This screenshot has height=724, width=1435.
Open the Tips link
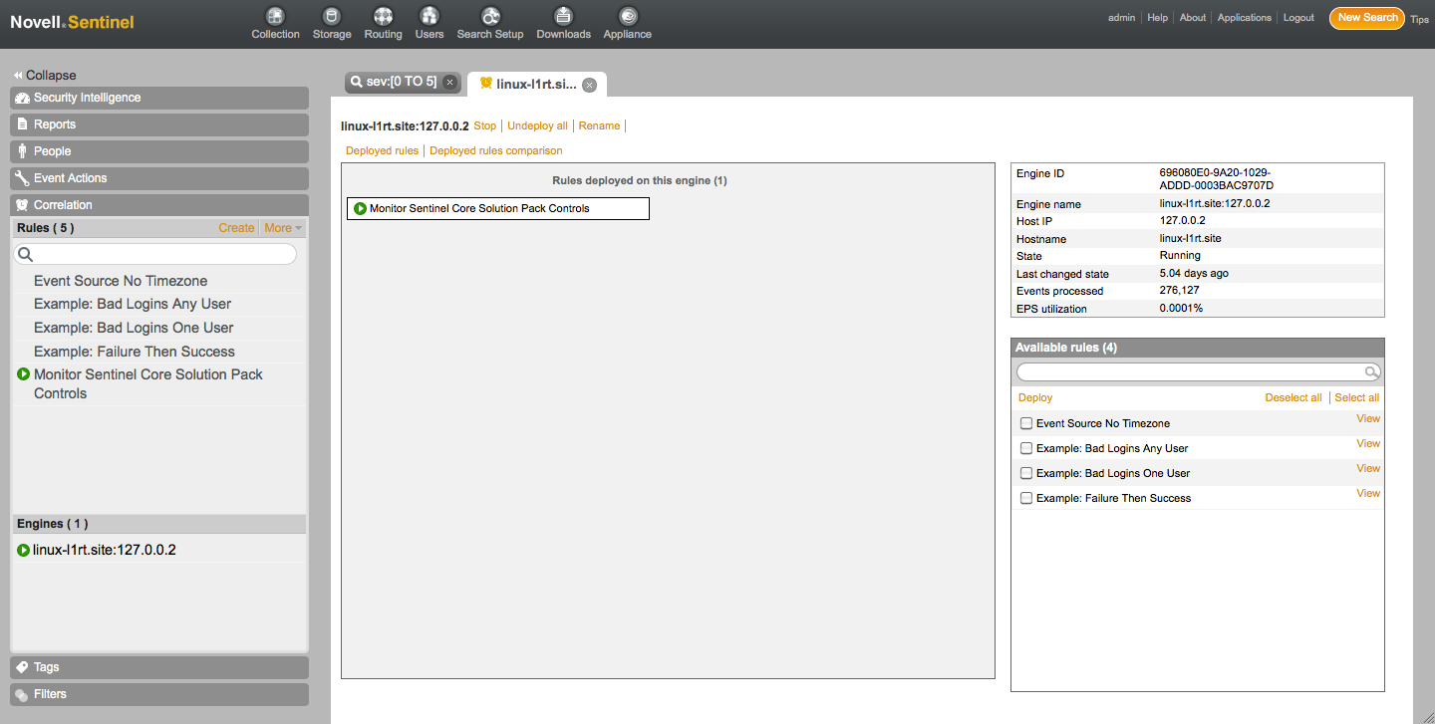tap(1419, 20)
